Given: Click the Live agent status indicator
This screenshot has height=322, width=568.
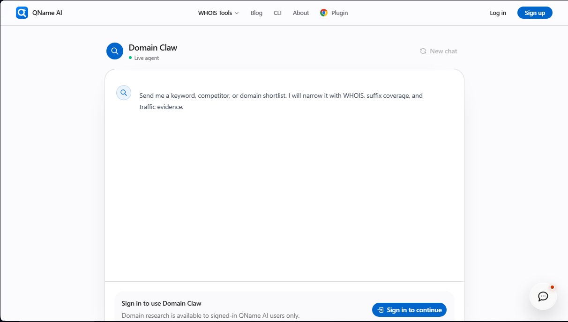Looking at the screenshot, I should (144, 58).
